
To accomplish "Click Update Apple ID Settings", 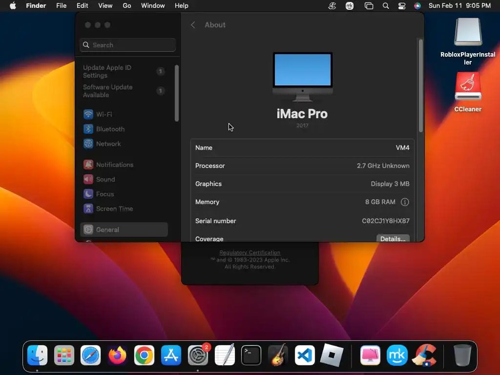I will pos(124,71).
